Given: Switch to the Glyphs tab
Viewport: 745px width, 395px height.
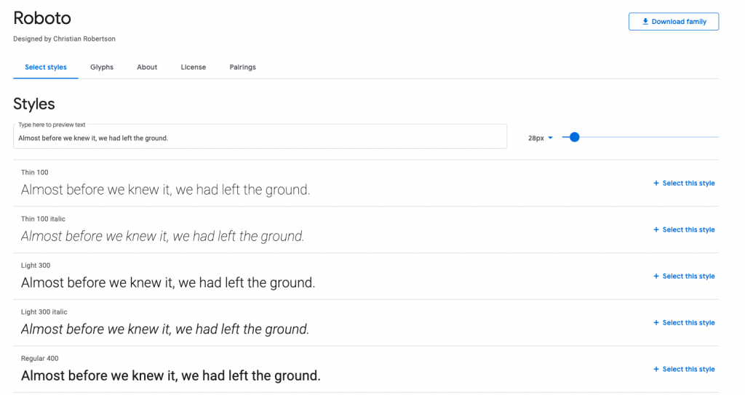Looking at the screenshot, I should click(x=102, y=68).
